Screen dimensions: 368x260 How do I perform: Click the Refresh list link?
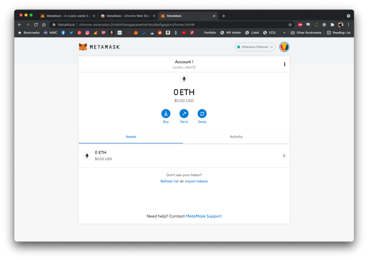[x=169, y=181]
